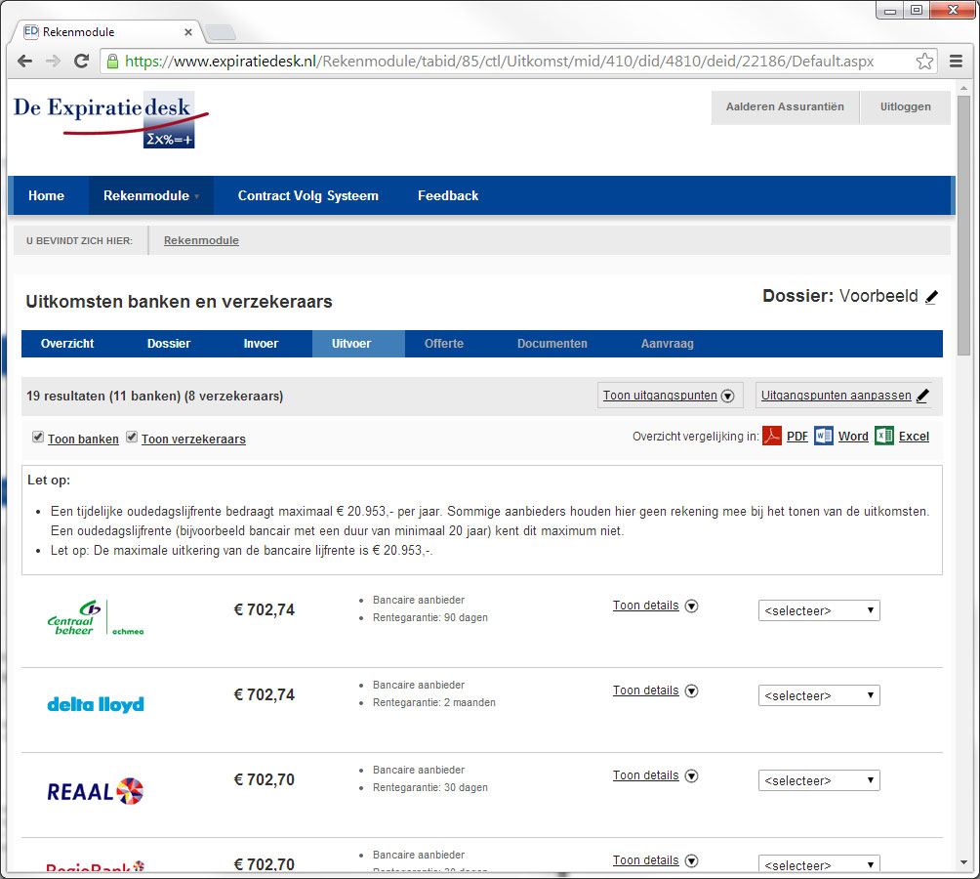Click Toon details link for Delta Lloyd
The height and width of the screenshot is (879, 980).
coord(645,691)
